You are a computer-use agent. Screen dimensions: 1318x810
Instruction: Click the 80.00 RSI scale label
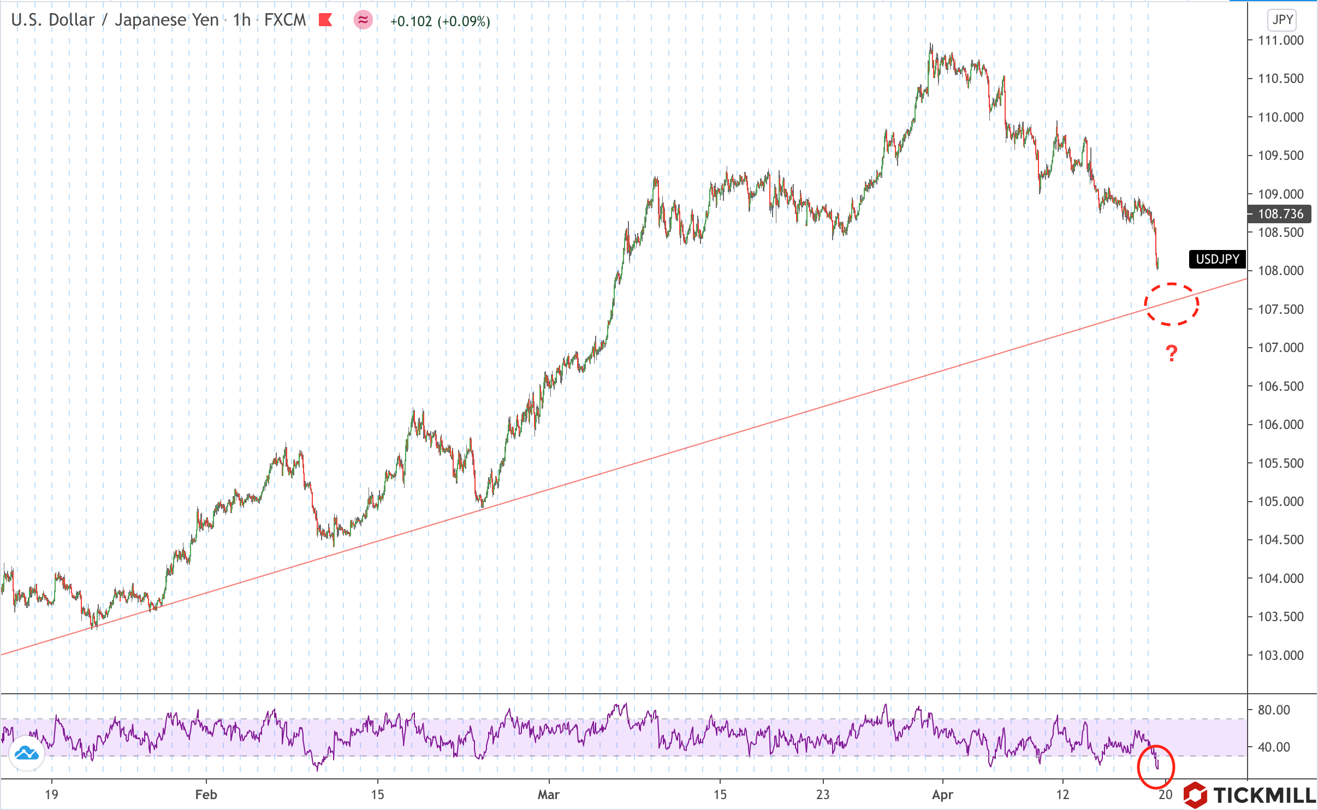click(1274, 710)
